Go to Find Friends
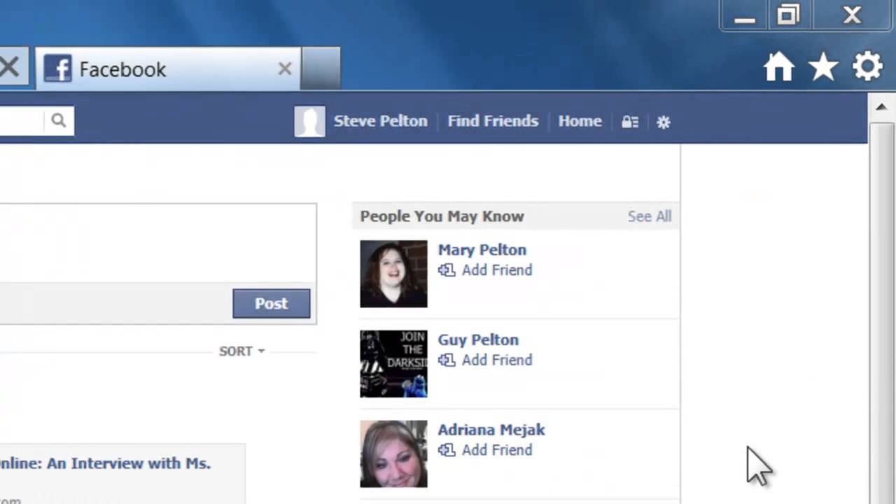This screenshot has width=896, height=504. coord(493,121)
